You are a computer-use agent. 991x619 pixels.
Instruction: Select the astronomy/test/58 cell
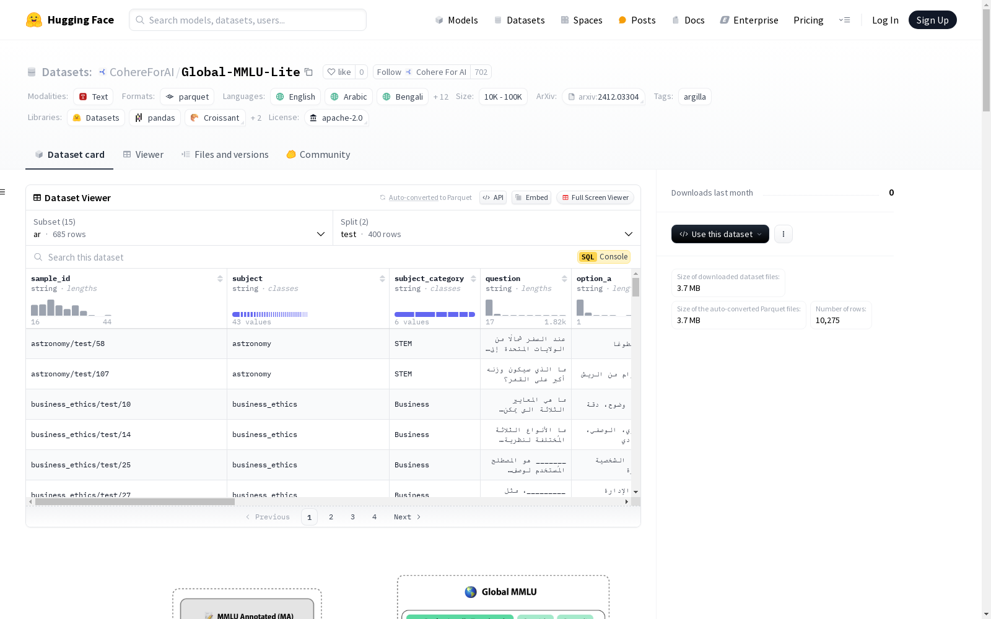click(126, 344)
